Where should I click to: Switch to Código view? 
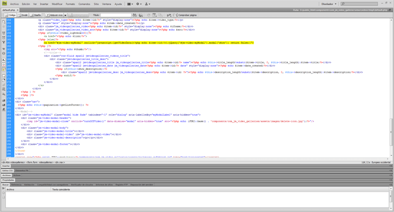tap(10, 15)
